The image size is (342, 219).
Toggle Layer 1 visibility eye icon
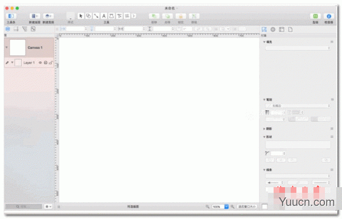pyautogui.click(x=40, y=63)
